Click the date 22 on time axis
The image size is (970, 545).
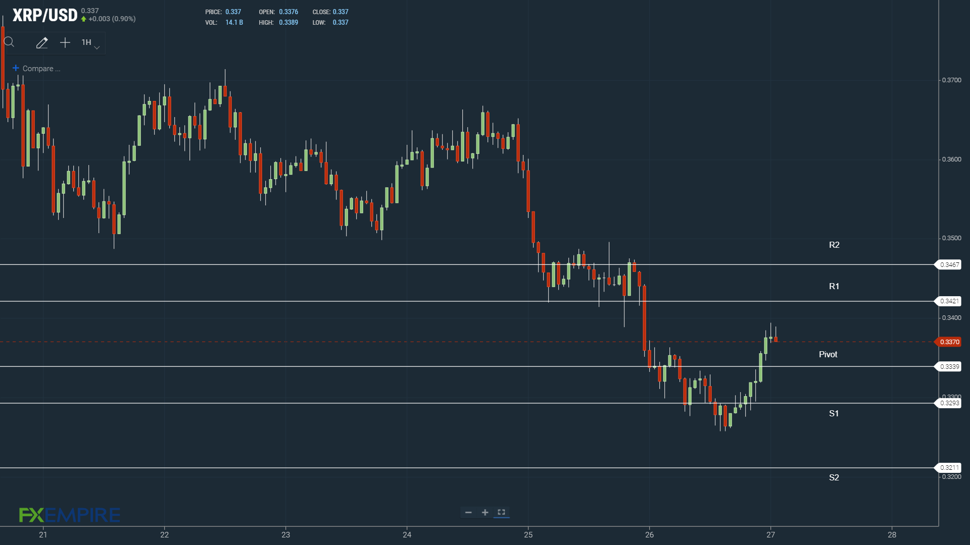tap(165, 535)
